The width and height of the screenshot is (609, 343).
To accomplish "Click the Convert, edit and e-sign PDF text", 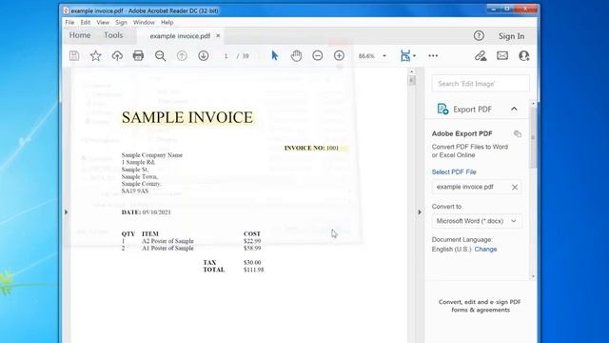I will (x=480, y=306).
